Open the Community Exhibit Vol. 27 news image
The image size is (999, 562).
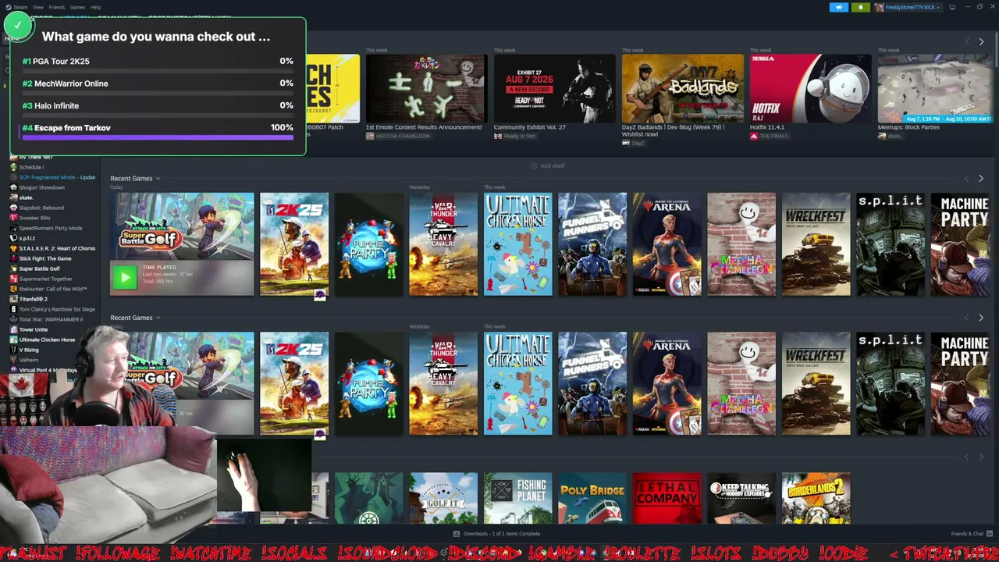554,88
